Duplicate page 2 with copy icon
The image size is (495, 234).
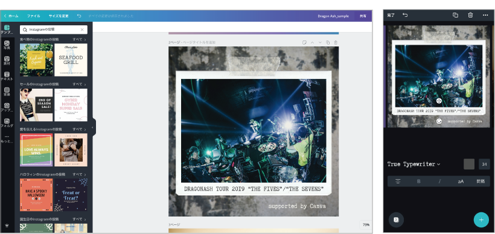coord(328,42)
